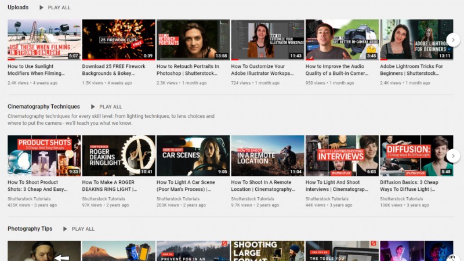This screenshot has height=261, width=464.
Task: Open Product Shots video thumbnail
Action: 44,155
